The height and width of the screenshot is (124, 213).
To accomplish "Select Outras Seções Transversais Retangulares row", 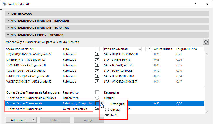I will pos(105,92).
